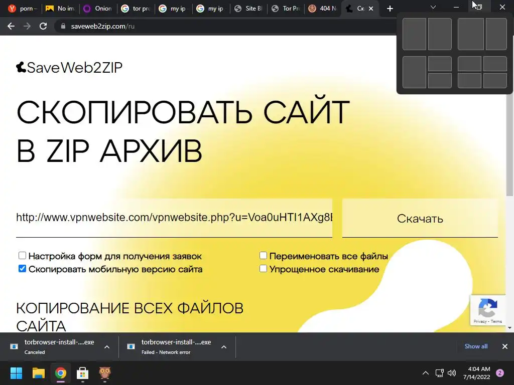Open a new browser tab
514x385 pixels.
click(390, 9)
